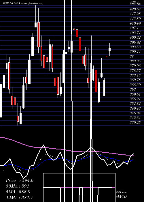Image resolution: width=144 pixels, height=202 pixels.
Task: Click the last white candlestick near 393.53
Action: point(109,50)
